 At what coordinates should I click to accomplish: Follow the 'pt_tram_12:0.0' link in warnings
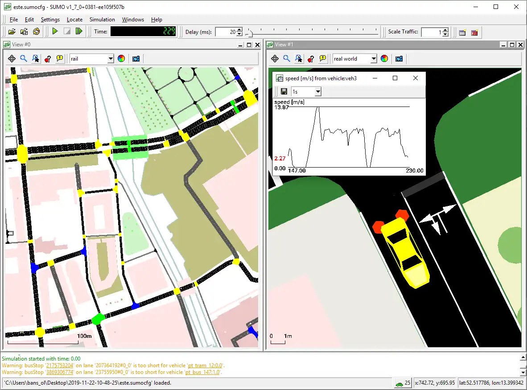coord(205,365)
